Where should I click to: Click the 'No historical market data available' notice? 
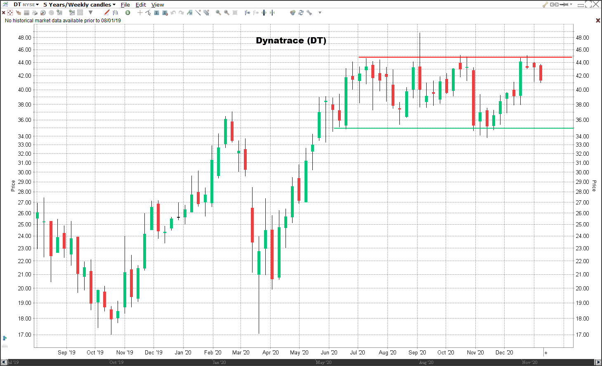63,20
